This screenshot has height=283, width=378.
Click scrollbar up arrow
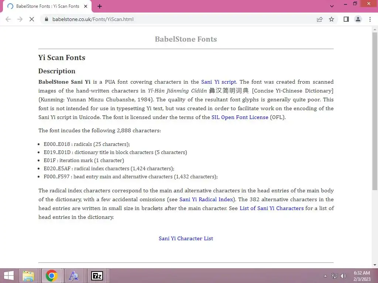tap(375, 29)
